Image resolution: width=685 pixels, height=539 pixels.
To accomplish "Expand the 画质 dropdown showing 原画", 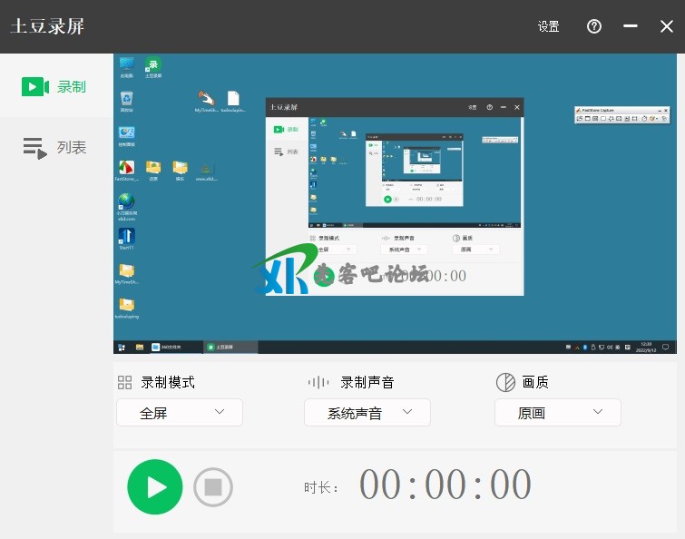I will click(x=557, y=413).
